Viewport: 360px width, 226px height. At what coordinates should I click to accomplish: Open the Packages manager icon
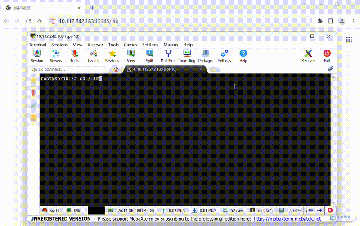pyautogui.click(x=206, y=56)
